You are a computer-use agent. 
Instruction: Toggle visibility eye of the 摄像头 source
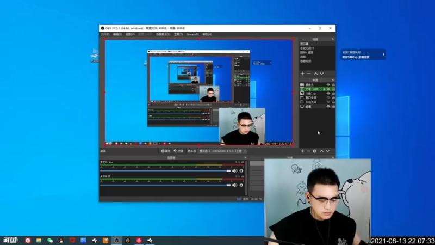(x=328, y=85)
